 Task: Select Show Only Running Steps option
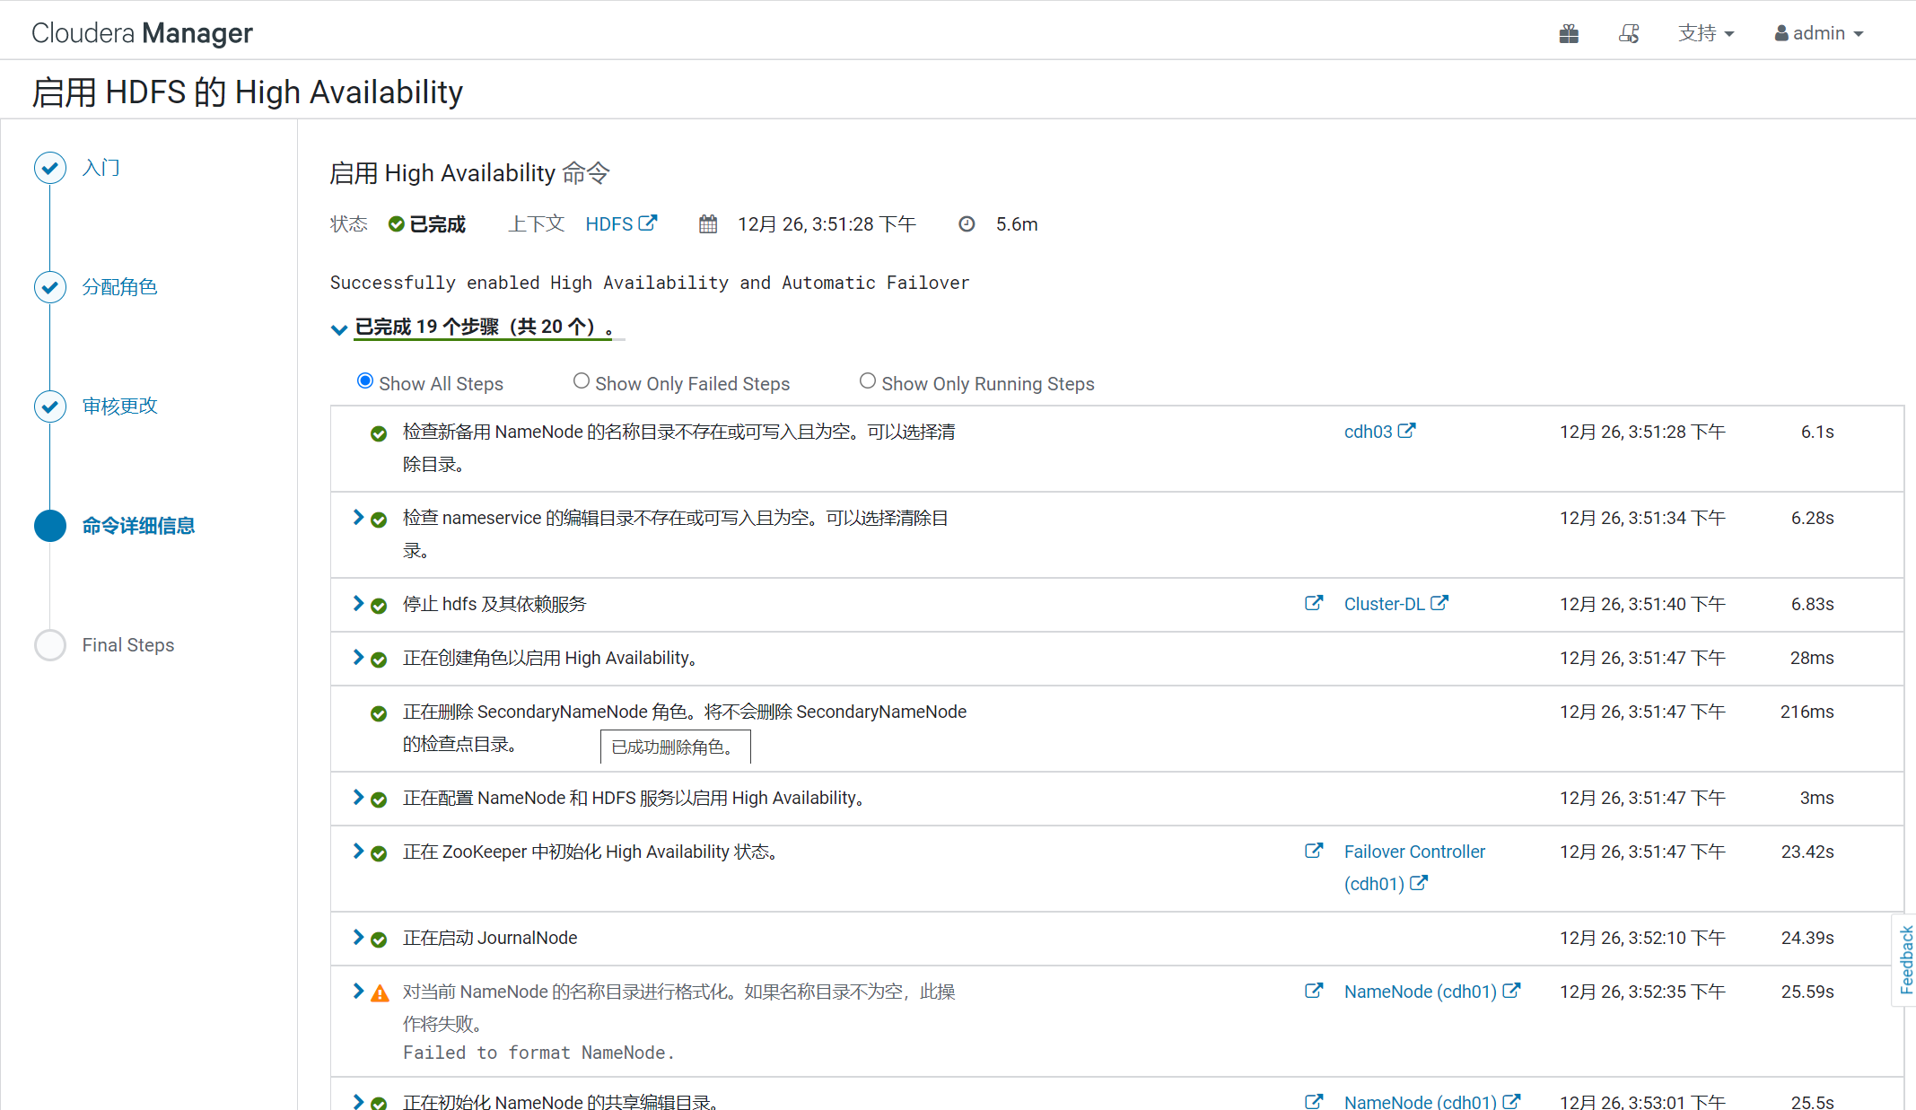(867, 381)
